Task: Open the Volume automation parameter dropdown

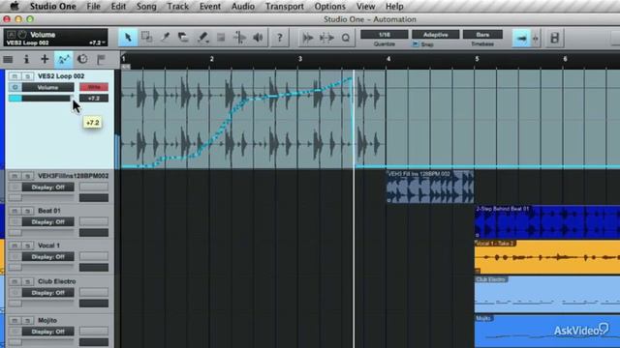Action: (x=47, y=87)
